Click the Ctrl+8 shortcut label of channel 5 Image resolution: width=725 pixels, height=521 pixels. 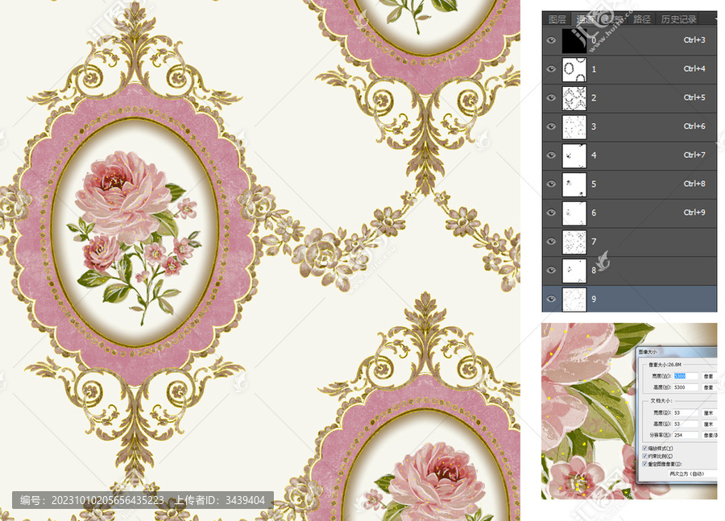(694, 184)
